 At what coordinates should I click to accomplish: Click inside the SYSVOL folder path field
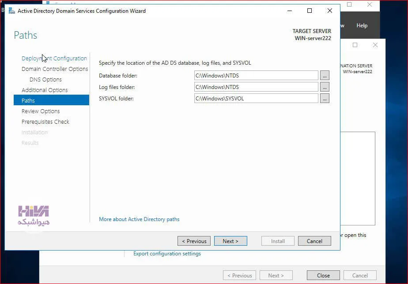point(256,99)
